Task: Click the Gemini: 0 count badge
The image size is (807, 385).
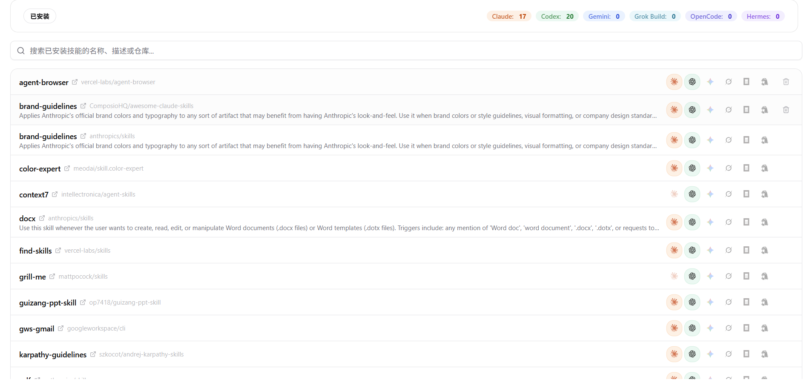Action: tap(604, 16)
